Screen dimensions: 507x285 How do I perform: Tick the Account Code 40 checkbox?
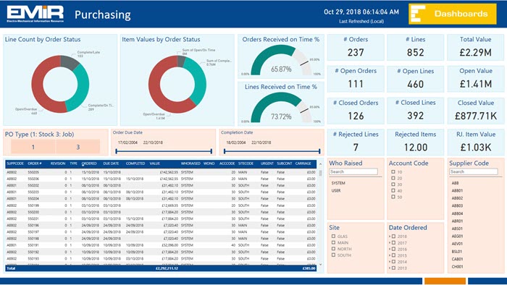click(393, 191)
